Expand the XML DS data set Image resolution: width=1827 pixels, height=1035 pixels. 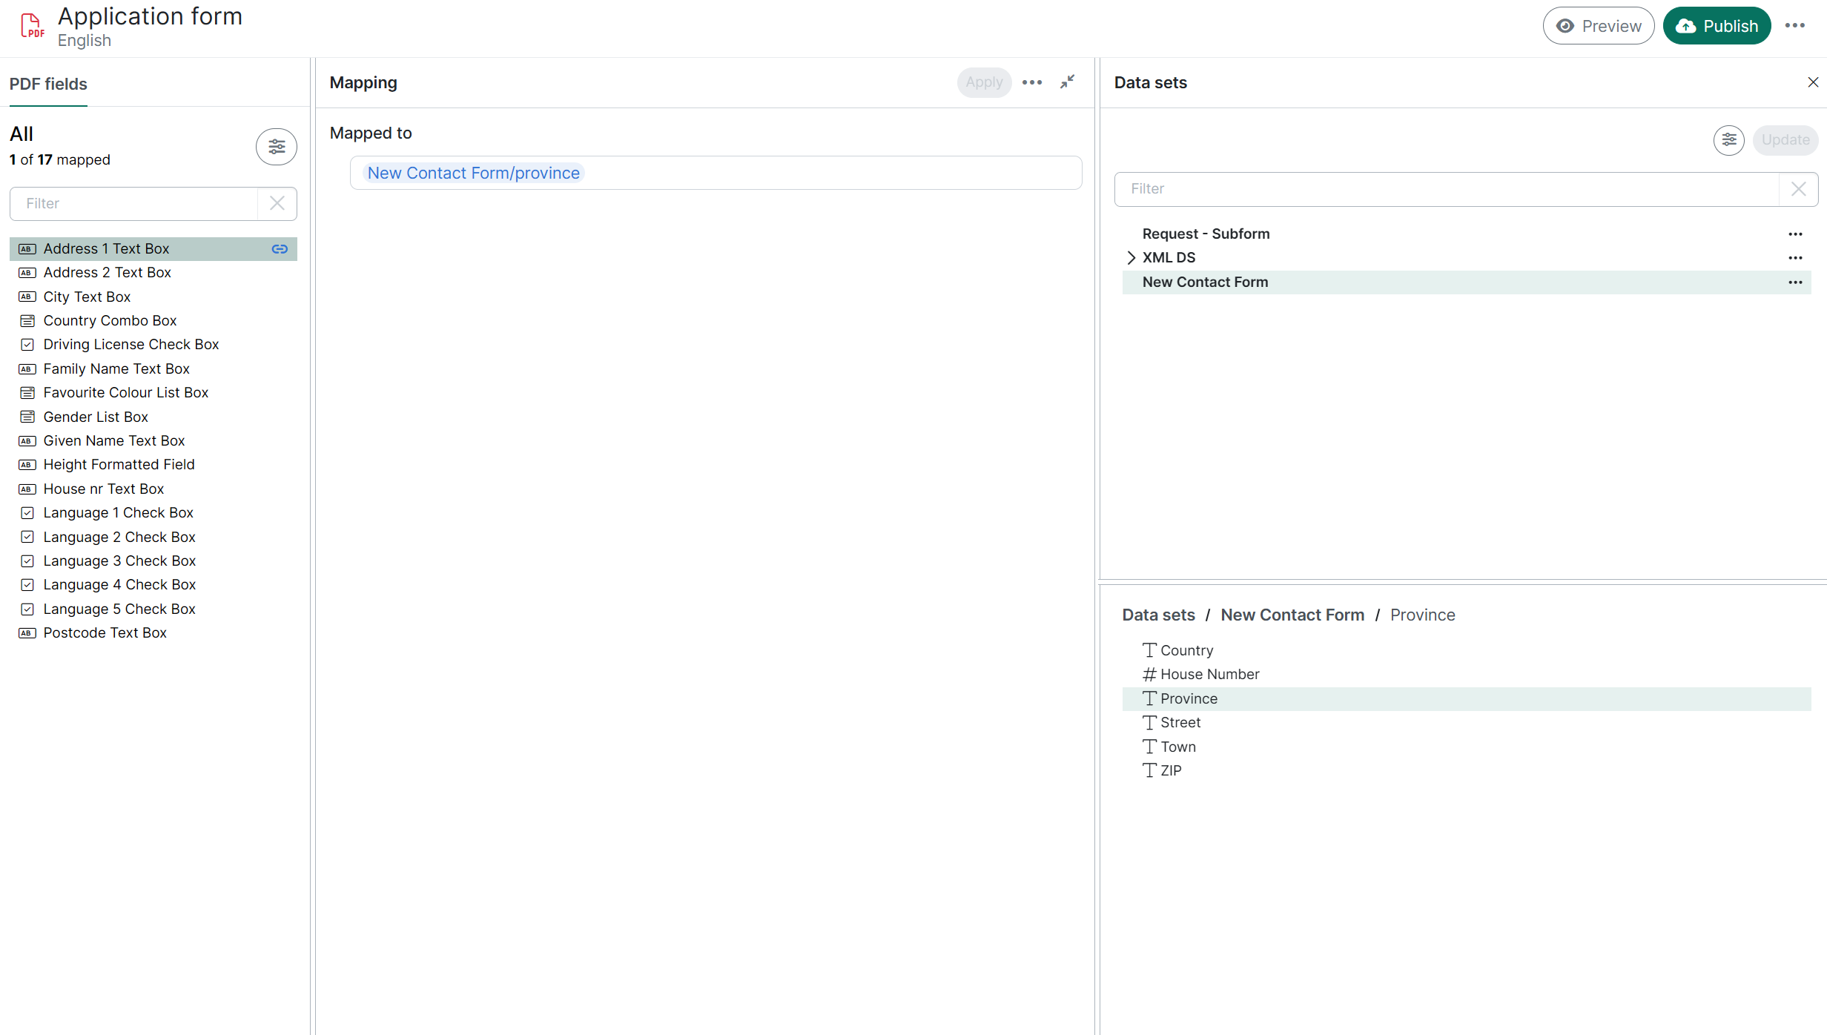[1131, 258]
